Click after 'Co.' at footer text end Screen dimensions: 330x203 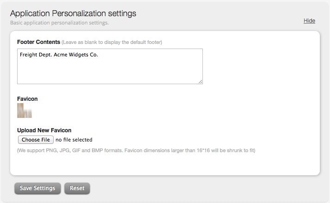(x=99, y=55)
